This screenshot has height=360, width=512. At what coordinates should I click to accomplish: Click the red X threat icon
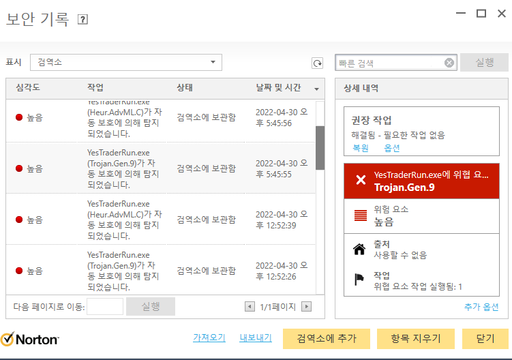pos(360,181)
